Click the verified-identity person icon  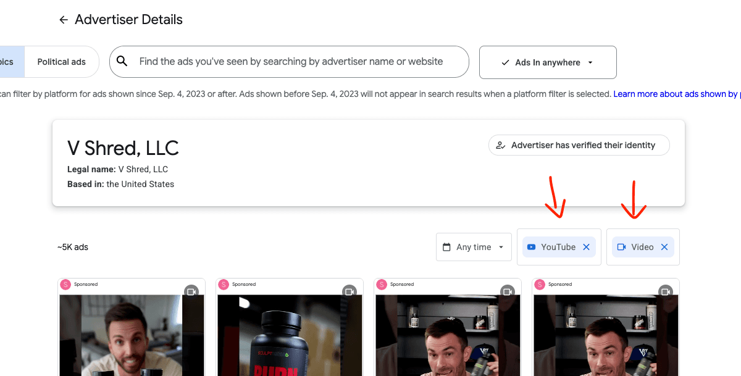coord(500,144)
